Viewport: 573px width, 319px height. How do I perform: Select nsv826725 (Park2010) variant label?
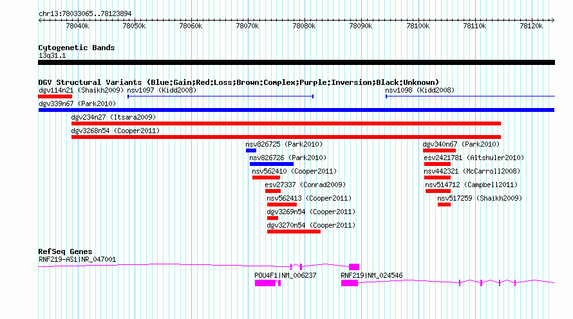[284, 144]
